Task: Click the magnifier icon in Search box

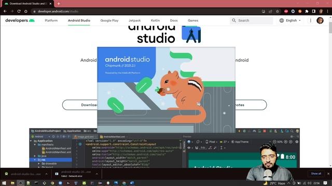Action: (234, 21)
